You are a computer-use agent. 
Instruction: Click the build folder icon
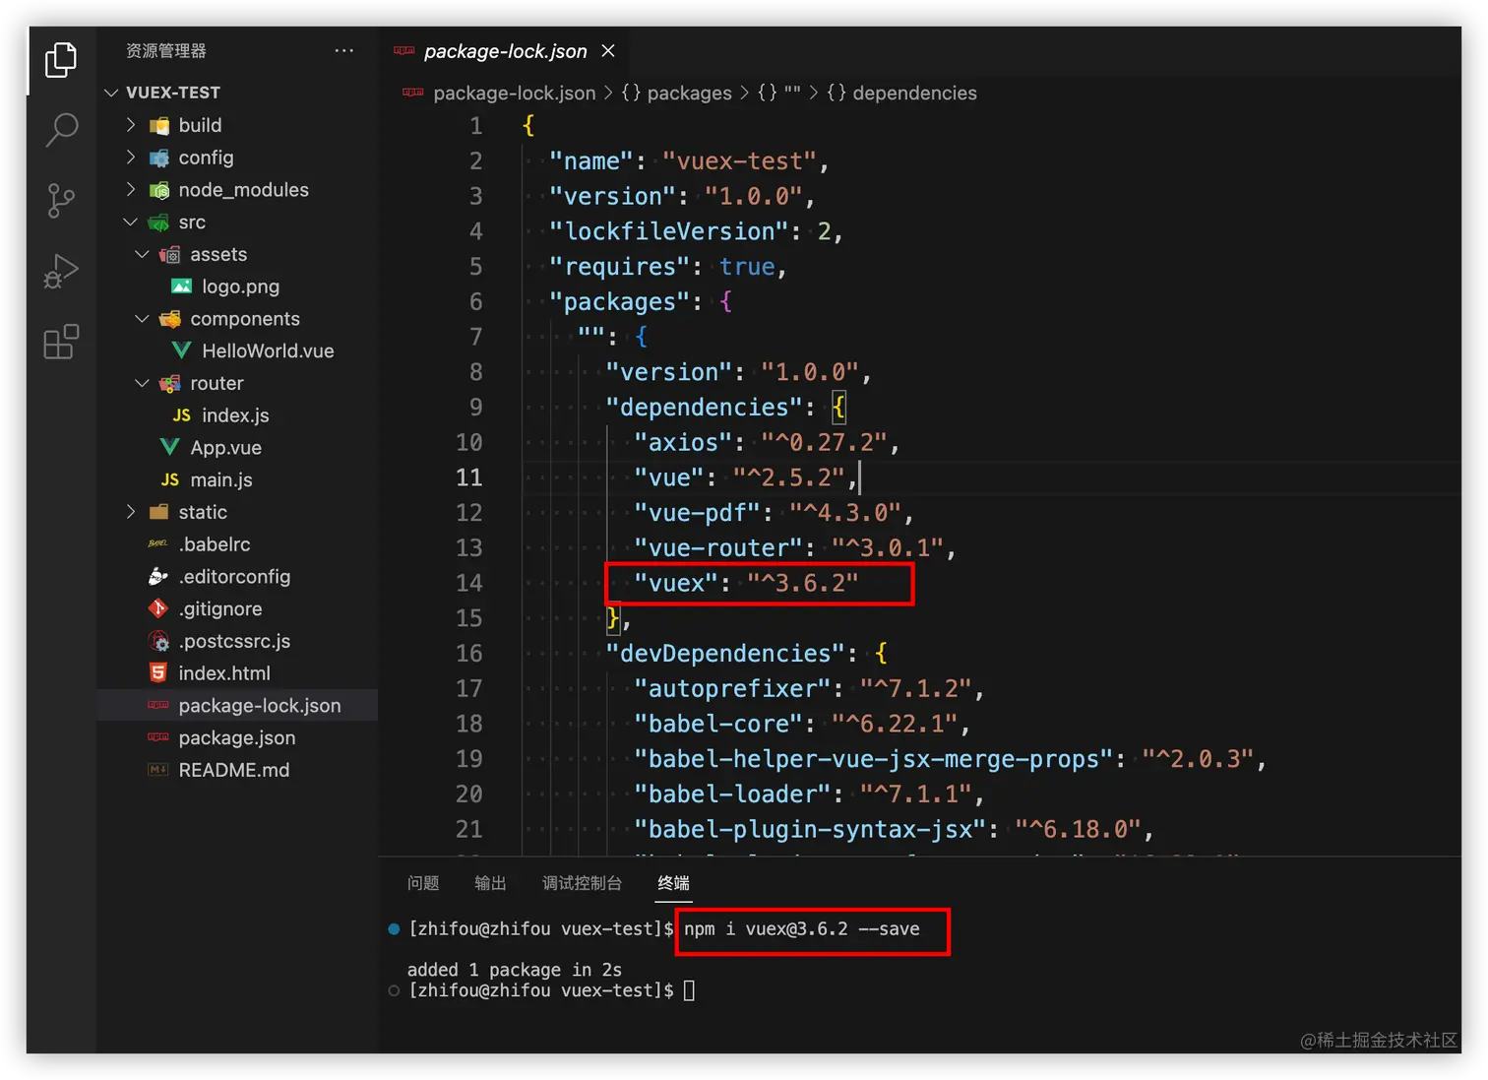click(158, 125)
